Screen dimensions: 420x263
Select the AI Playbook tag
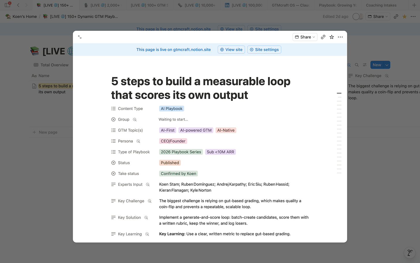(172, 108)
